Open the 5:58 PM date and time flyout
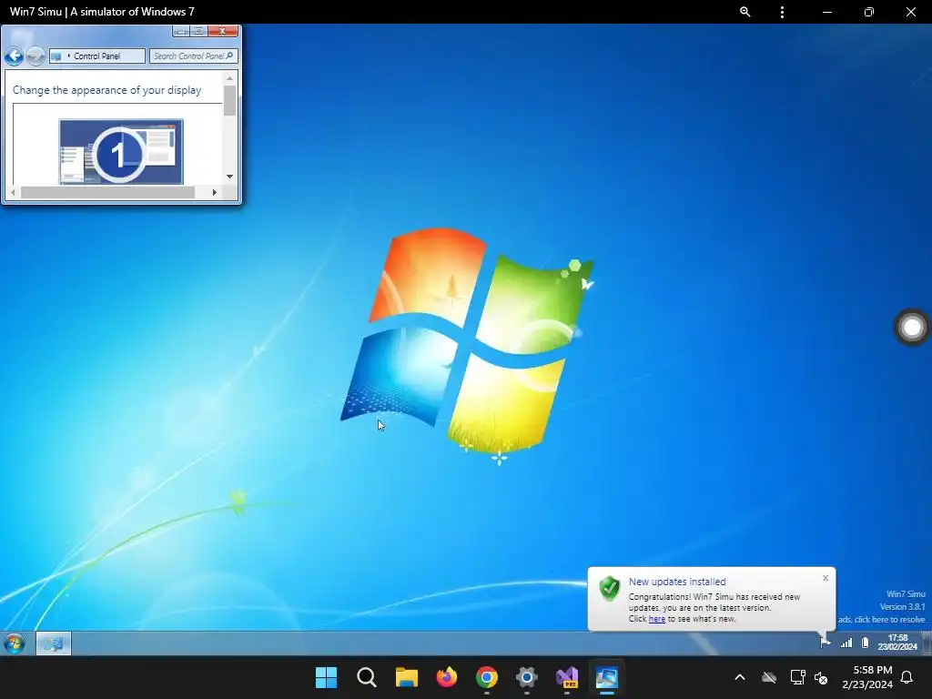The image size is (932, 699). click(867, 677)
